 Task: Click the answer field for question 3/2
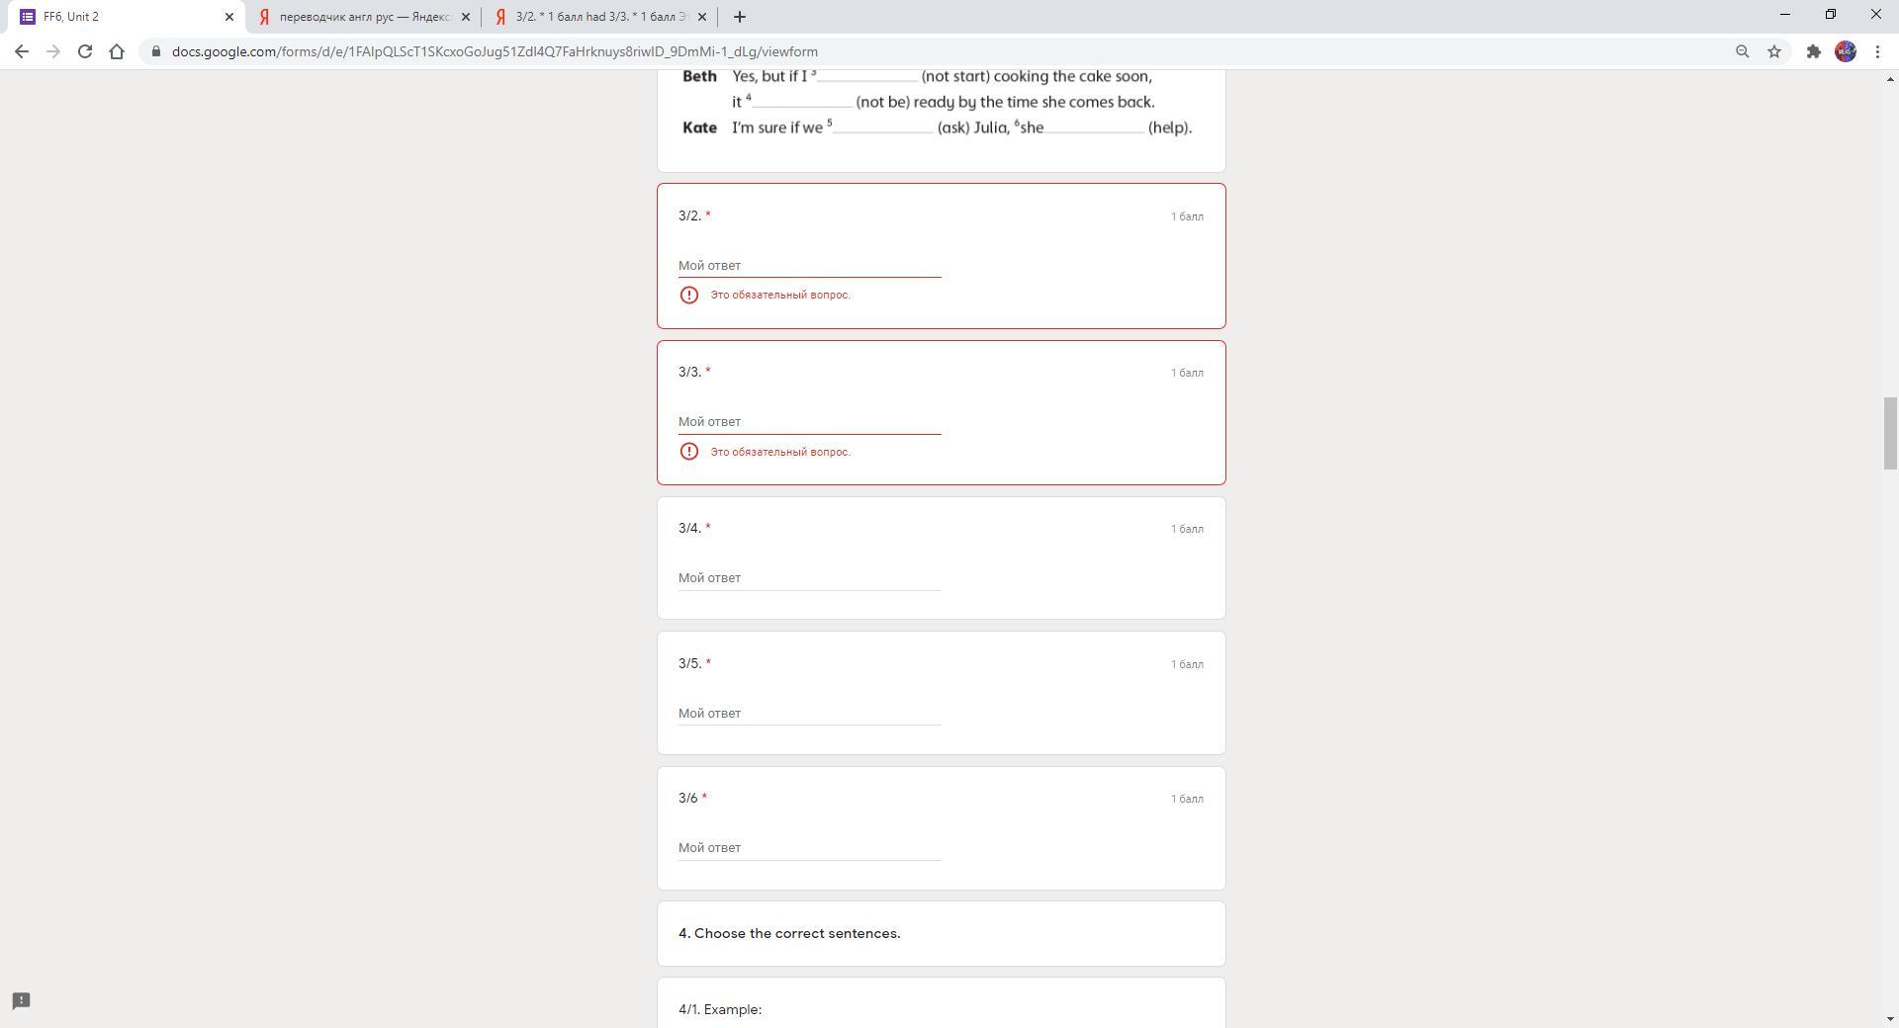tap(809, 266)
